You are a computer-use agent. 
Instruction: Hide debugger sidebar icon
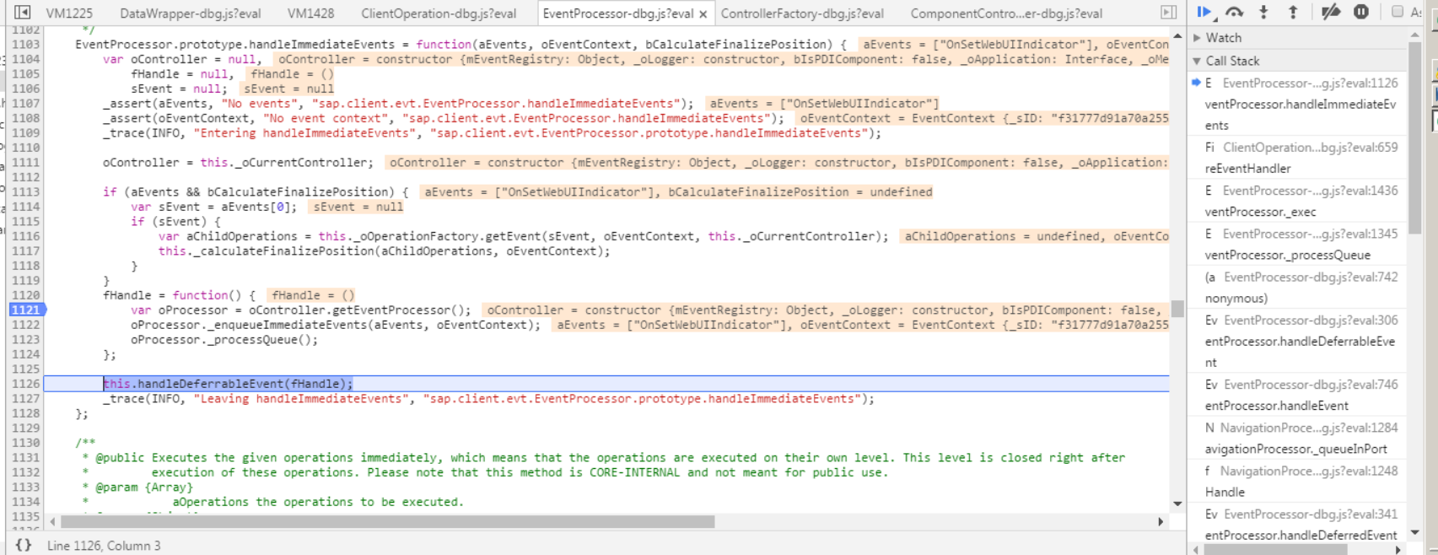(1168, 13)
